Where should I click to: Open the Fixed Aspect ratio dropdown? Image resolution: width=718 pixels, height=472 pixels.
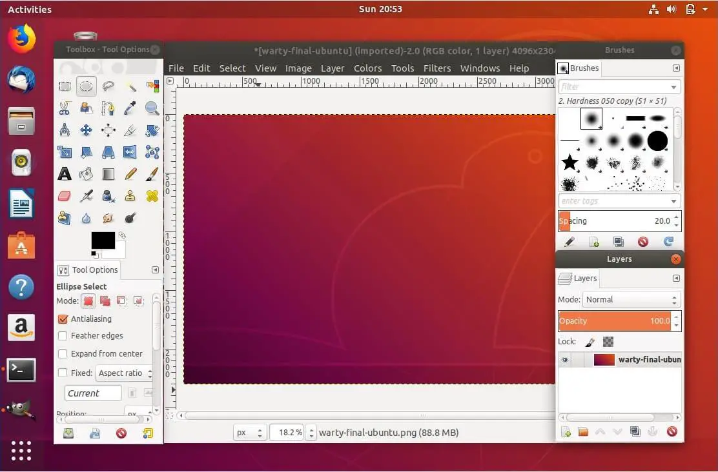124,373
